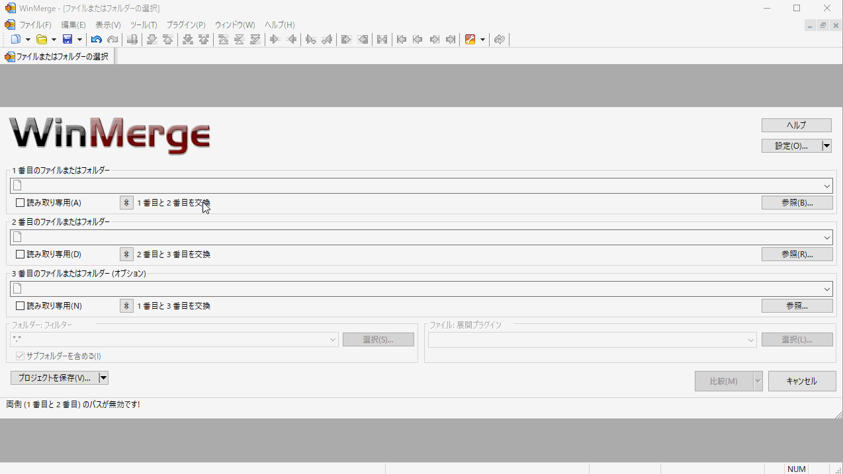Select the ファイルまたはフォルダーの選択 tab
The height and width of the screenshot is (474, 843).
(57, 57)
